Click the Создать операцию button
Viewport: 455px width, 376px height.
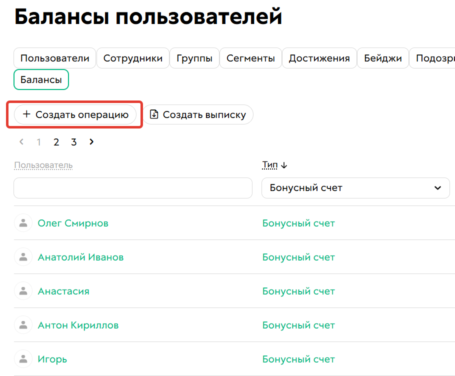tap(75, 114)
